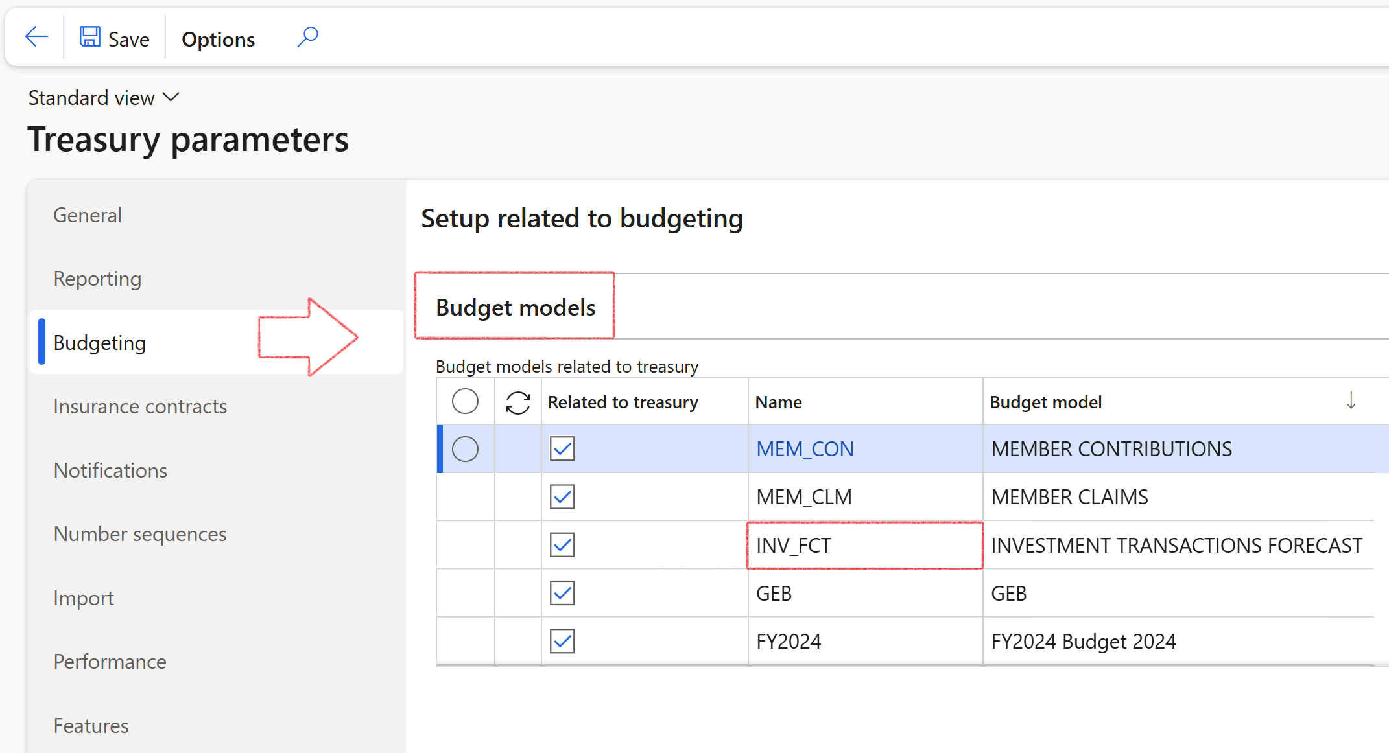This screenshot has width=1389, height=753.
Task: Open the Features tab
Action: tap(91, 726)
